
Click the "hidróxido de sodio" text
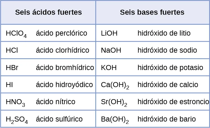[x=167, y=50]
